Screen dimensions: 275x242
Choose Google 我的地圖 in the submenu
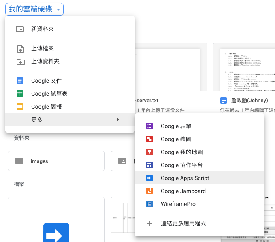200,152
